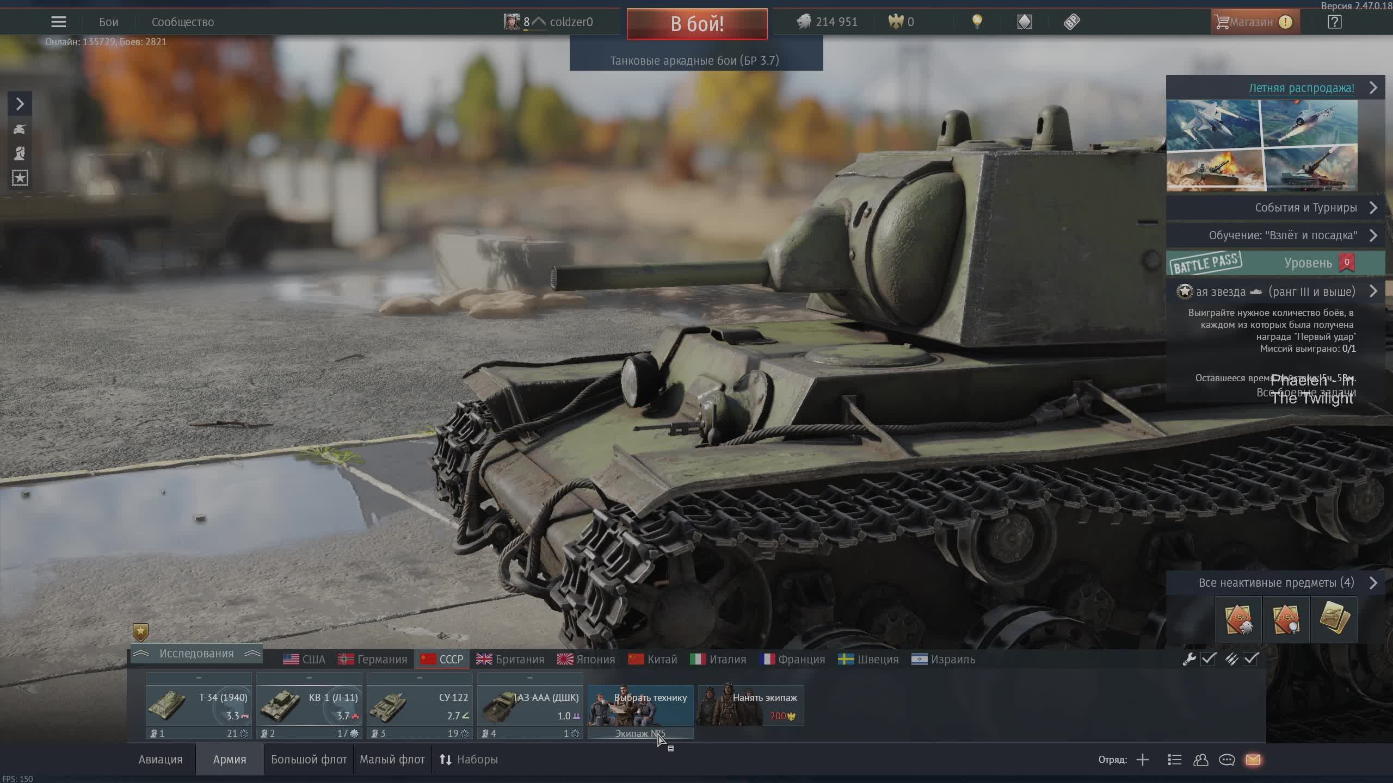Open the Наборы presets button
1393x783 pixels.
point(469,760)
